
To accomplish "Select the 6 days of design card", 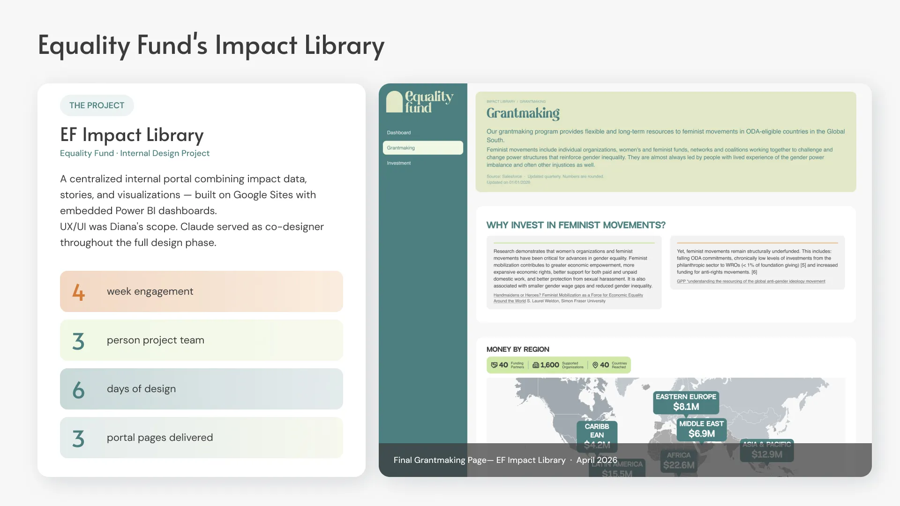I will coord(202,389).
